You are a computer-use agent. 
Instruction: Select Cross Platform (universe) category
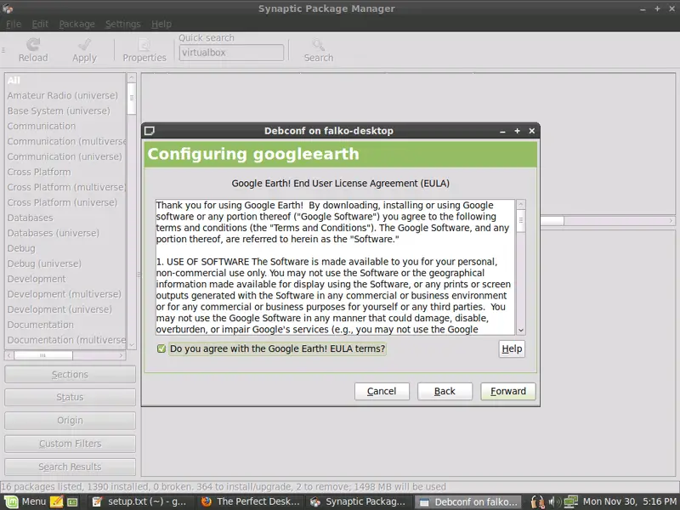click(65, 202)
